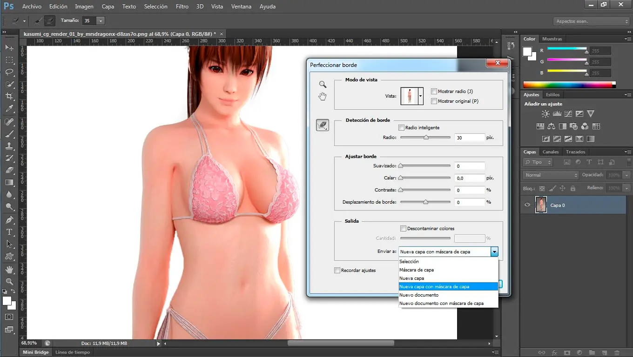Select the Blur tool

click(x=9, y=194)
